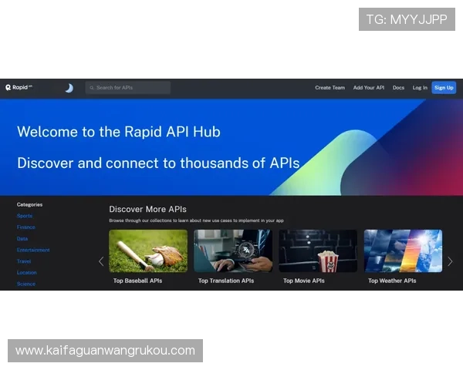Open the Docs link
The image size is (463, 370).
coord(398,88)
